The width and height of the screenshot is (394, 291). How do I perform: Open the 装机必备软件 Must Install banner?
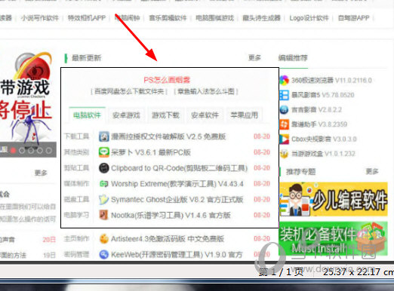pyautogui.click(x=334, y=238)
